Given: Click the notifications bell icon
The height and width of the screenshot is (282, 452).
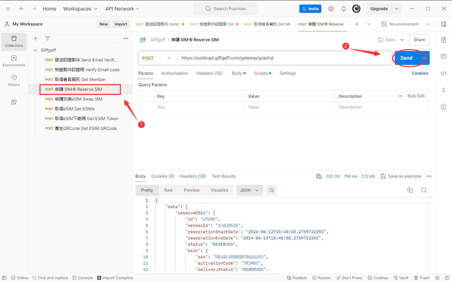Looking at the screenshot, I should point(344,9).
